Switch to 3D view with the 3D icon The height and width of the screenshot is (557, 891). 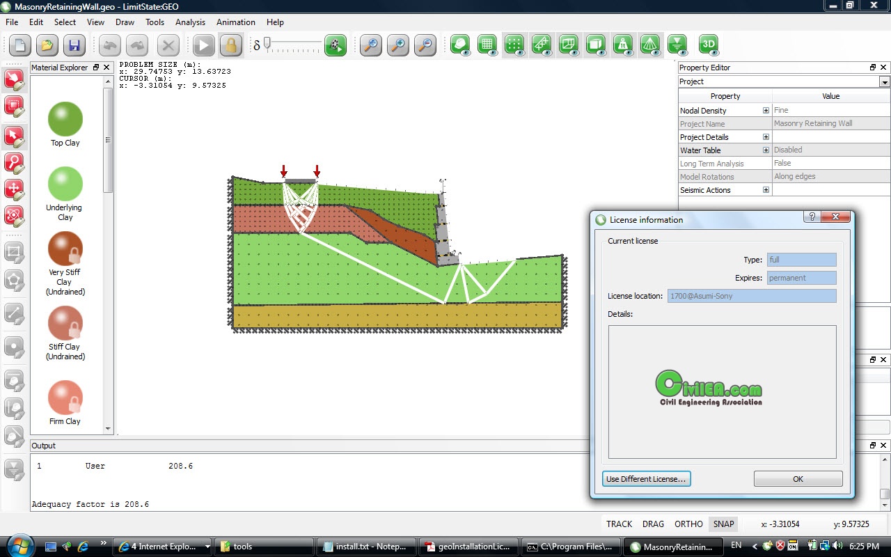click(709, 45)
